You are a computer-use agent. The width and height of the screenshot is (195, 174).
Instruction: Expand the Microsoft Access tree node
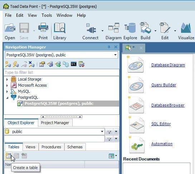coord(7,85)
